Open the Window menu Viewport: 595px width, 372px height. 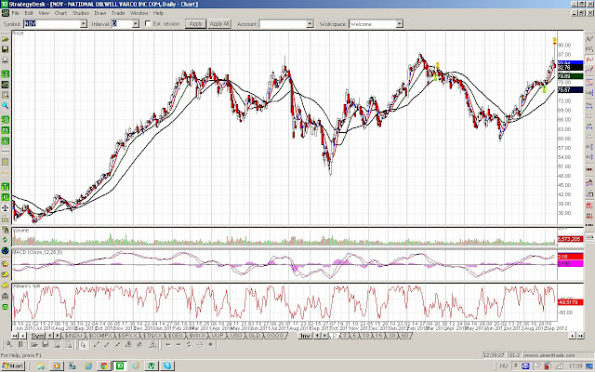pos(139,13)
